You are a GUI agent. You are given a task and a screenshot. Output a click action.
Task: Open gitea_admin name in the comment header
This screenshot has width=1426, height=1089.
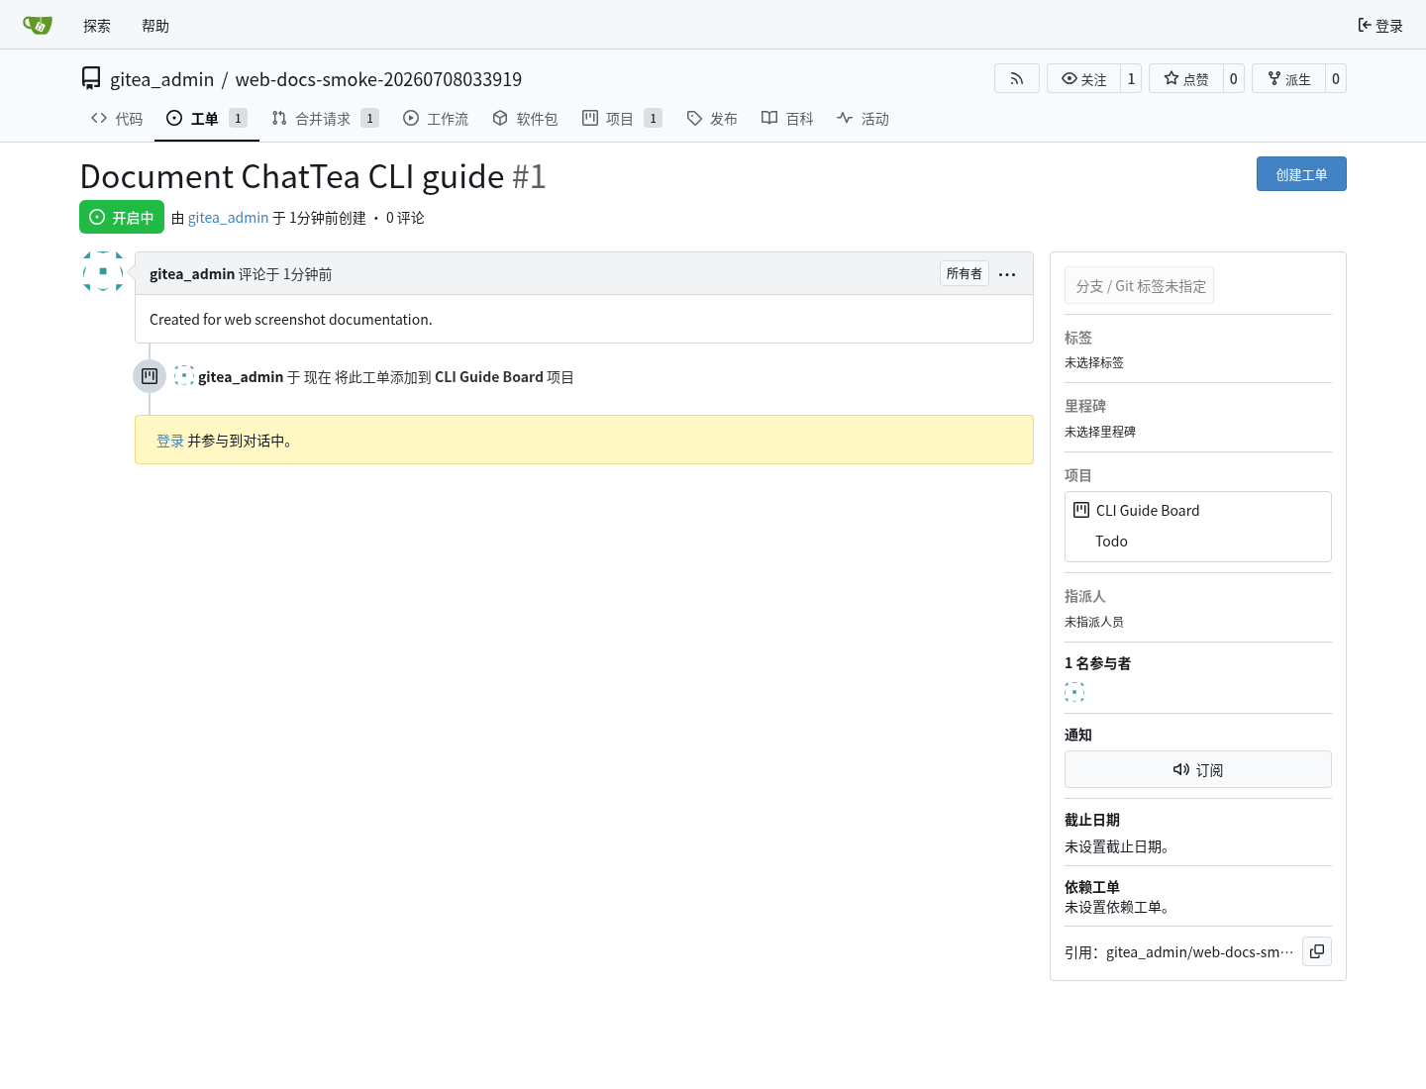[x=192, y=274]
